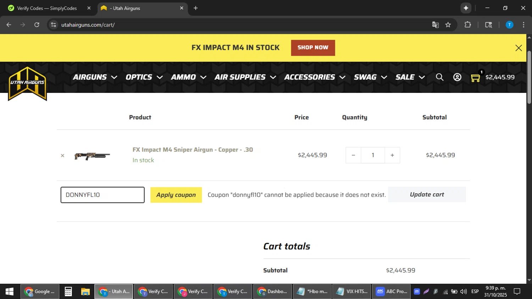The height and width of the screenshot is (299, 532).
Task: Expand the OPTICS menu
Action: pyautogui.click(x=144, y=77)
